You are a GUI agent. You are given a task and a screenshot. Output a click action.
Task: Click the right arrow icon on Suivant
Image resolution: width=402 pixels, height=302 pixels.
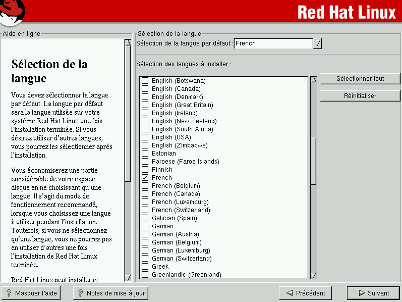tap(362, 293)
